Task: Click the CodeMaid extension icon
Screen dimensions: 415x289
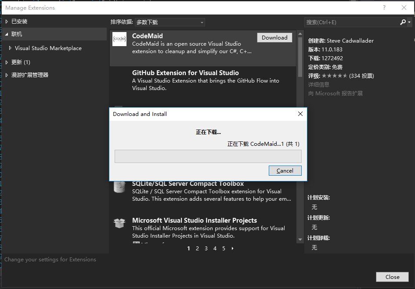Action: [x=119, y=39]
